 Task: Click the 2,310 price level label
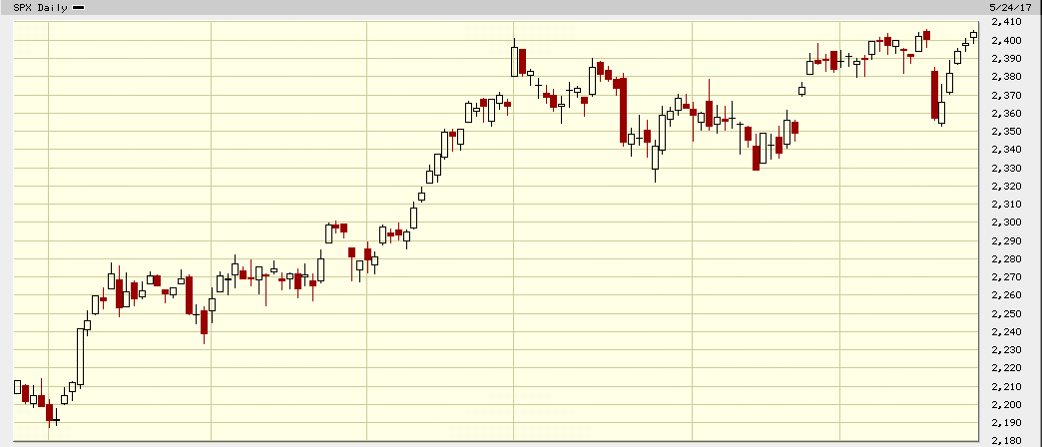(1006, 204)
